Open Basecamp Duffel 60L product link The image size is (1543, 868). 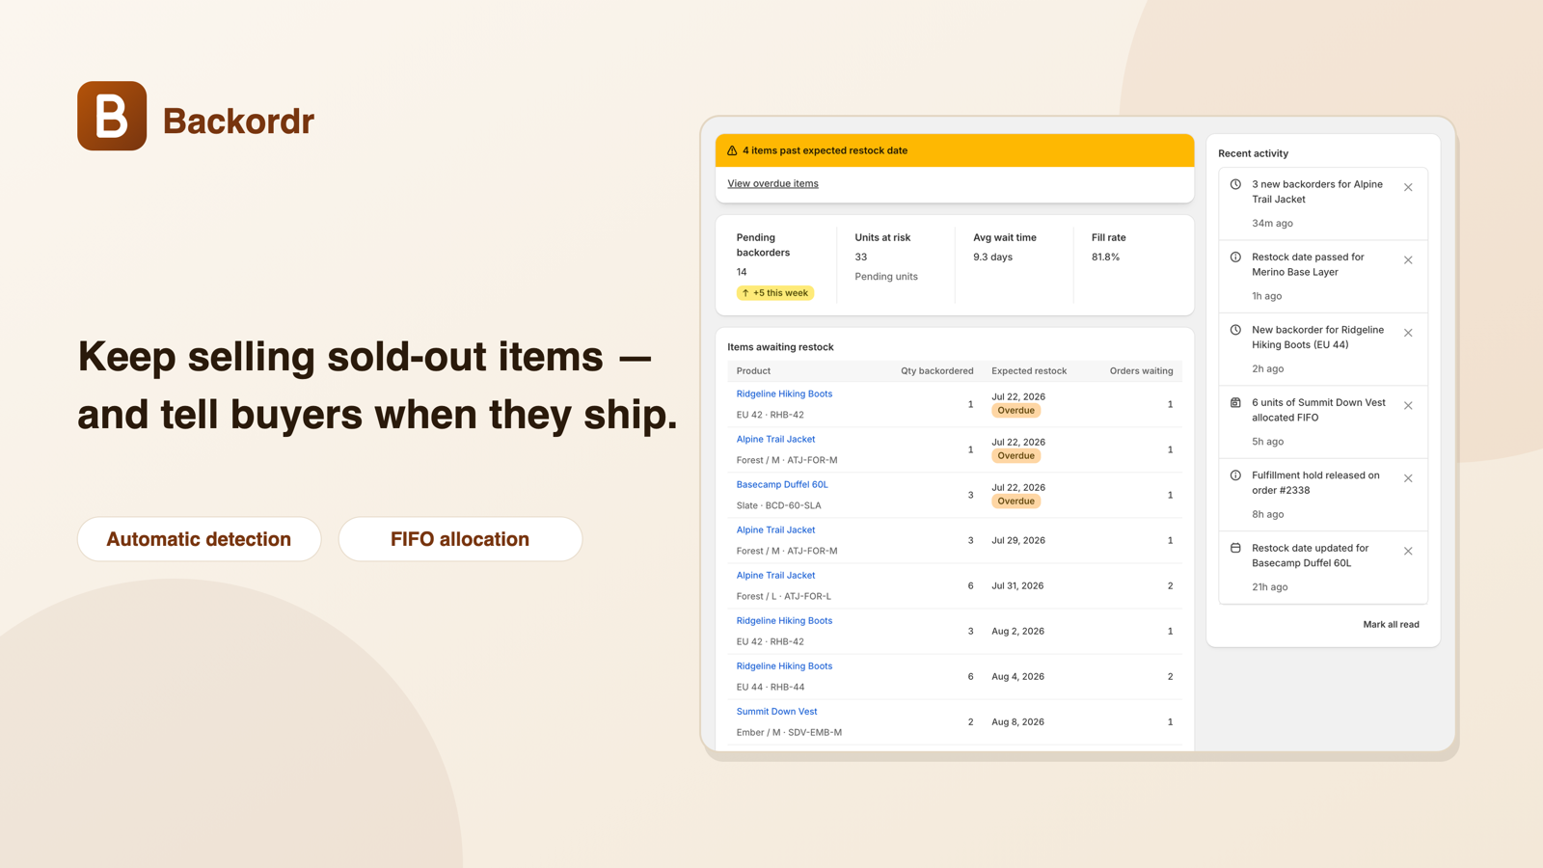click(782, 484)
